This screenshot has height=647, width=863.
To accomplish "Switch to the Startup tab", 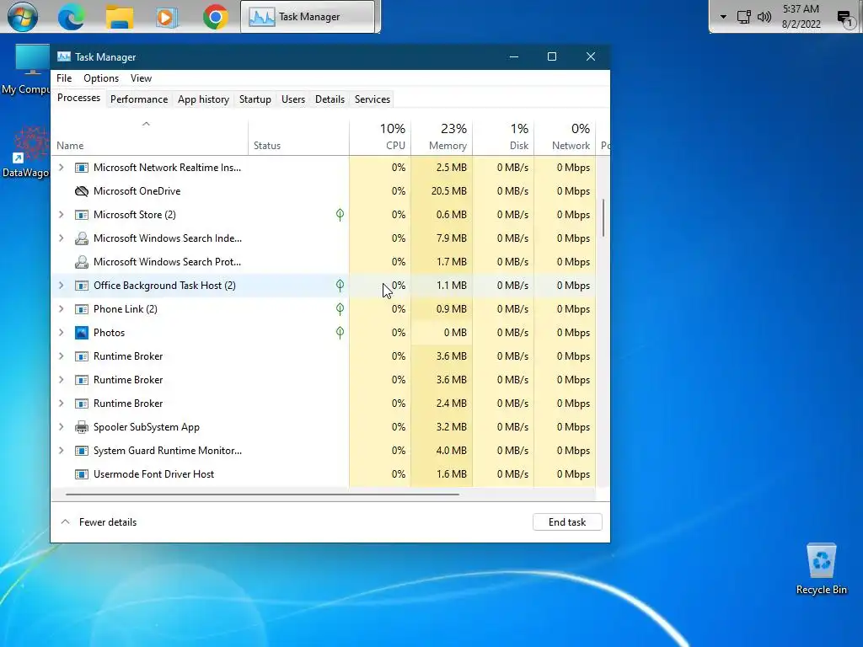I will pyautogui.click(x=255, y=99).
